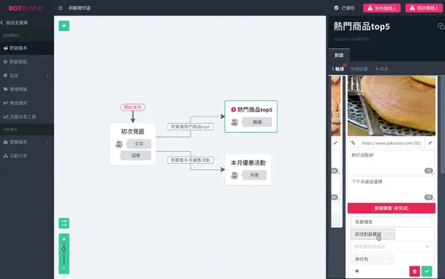Zoom out with the minus on zoom control
This screenshot has height=279, width=445.
click(x=64, y=268)
